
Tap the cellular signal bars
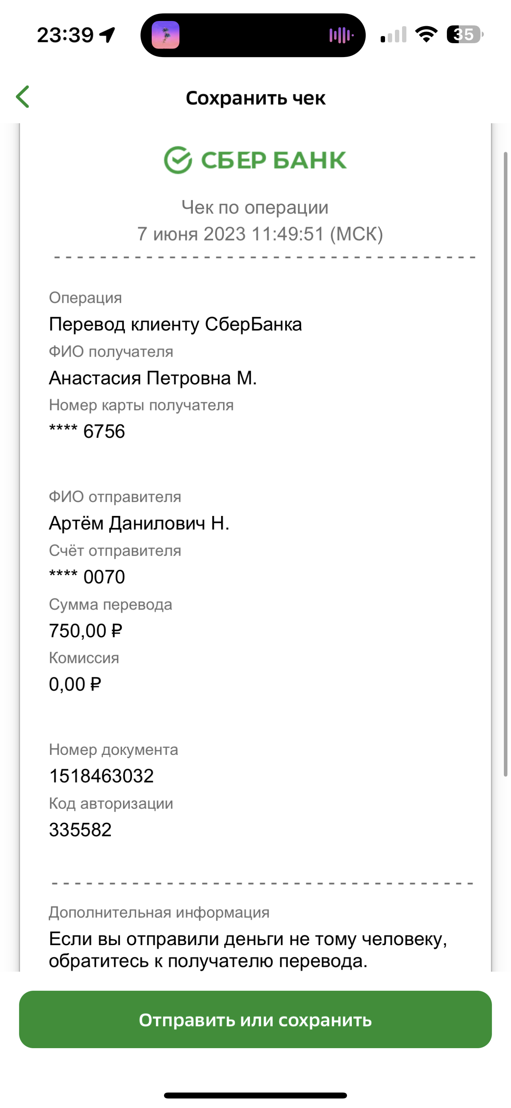(394, 35)
